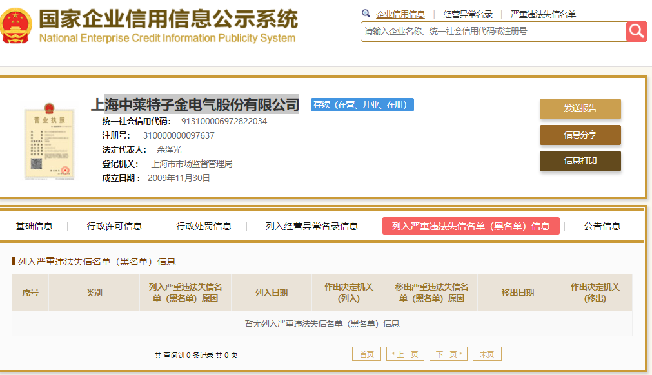Select the 严重违法失信名单 search category
652x375 pixels.
543,15
